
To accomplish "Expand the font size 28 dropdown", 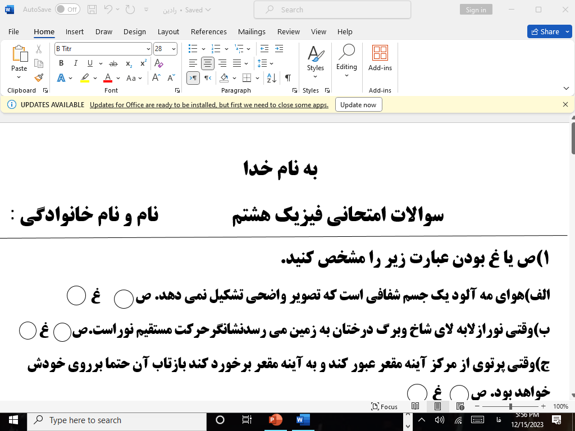I will point(174,49).
